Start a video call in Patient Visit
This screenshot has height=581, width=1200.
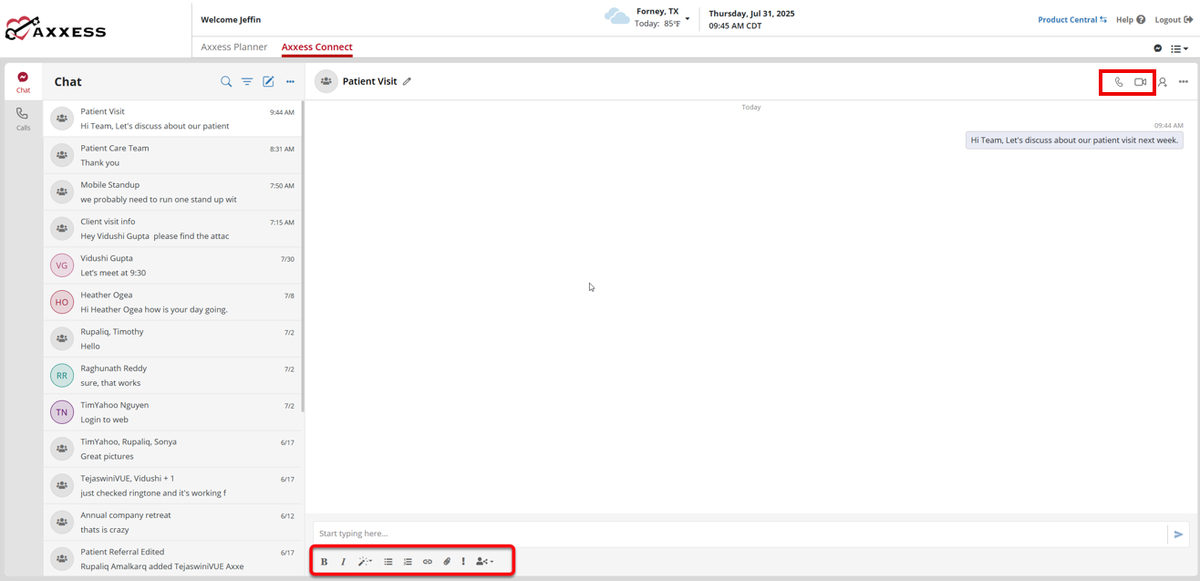(1140, 82)
